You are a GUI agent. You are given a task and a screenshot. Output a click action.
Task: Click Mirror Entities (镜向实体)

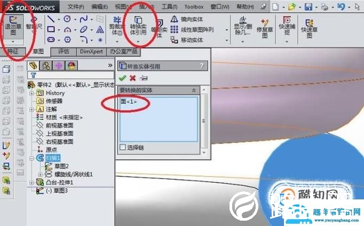[187, 19]
